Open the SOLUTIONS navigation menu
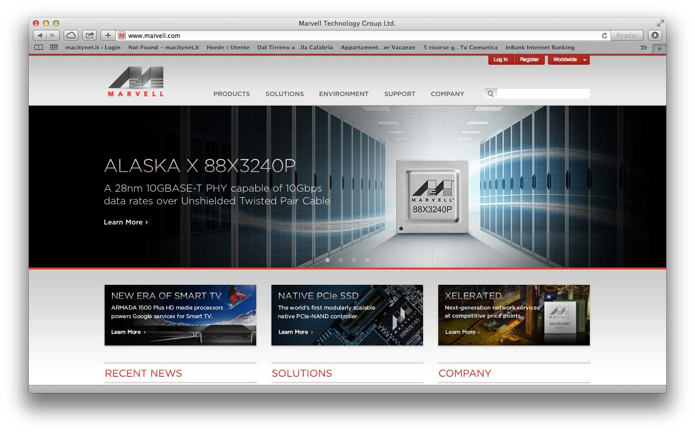 (x=285, y=94)
